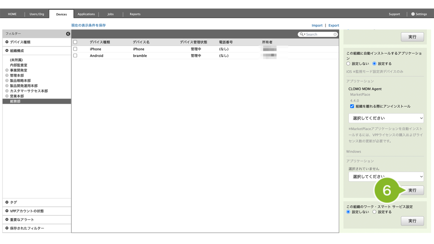Image resolution: width=434 pixels, height=244 pixels.
Task: Switch to the Applications tab
Action: [86, 14]
